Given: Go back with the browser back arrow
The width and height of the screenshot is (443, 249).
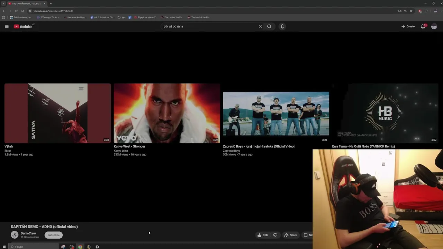Looking at the screenshot, I should pos(4,11).
